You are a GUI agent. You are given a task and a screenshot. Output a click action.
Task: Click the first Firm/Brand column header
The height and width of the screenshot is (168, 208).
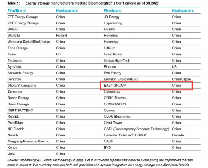tap(17, 10)
